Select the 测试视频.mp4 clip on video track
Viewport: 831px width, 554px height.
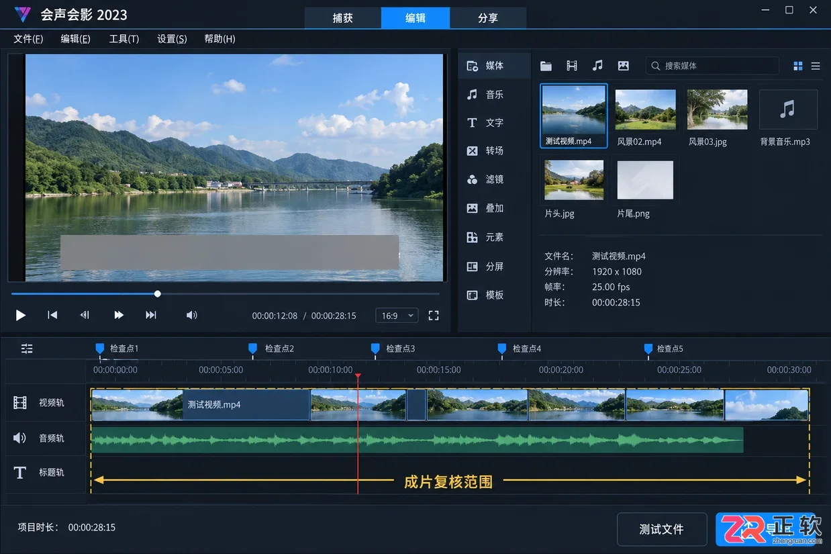[x=200, y=405]
